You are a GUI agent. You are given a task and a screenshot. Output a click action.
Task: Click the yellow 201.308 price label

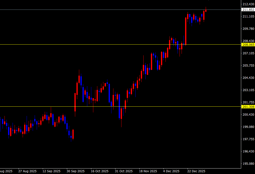(248, 107)
